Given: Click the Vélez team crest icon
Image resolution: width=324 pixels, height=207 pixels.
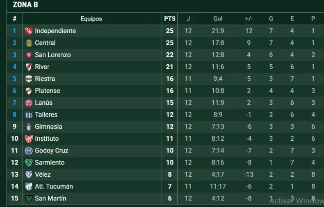Looking at the screenshot, I should point(29,174).
